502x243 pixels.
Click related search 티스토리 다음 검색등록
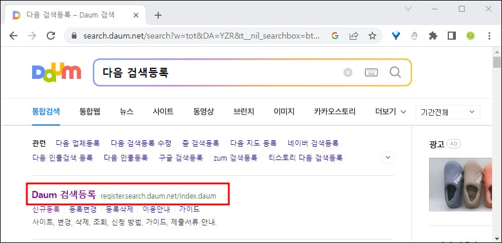click(305, 158)
